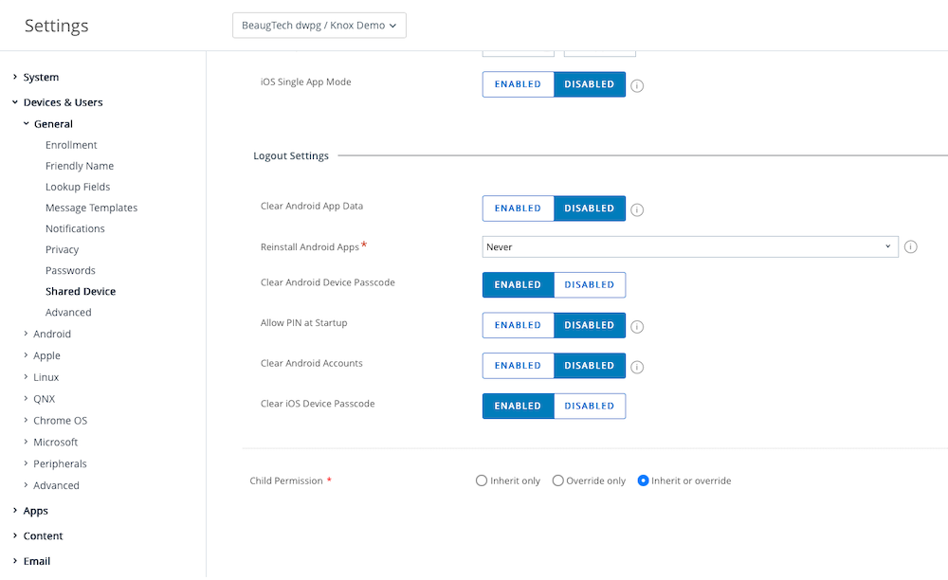Screen dimensions: 948x580
Task: Enable iOS Single App Mode
Action: click(518, 84)
